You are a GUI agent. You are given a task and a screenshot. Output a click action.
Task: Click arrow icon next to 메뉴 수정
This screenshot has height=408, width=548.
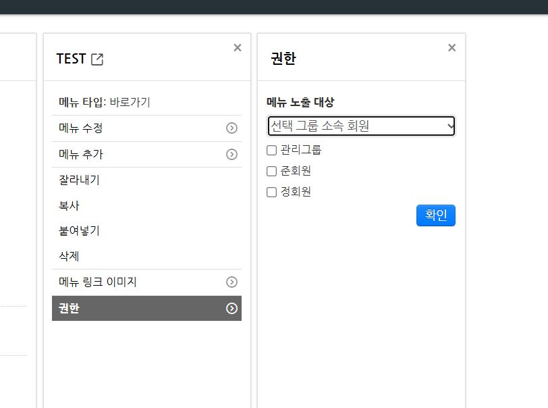point(231,128)
